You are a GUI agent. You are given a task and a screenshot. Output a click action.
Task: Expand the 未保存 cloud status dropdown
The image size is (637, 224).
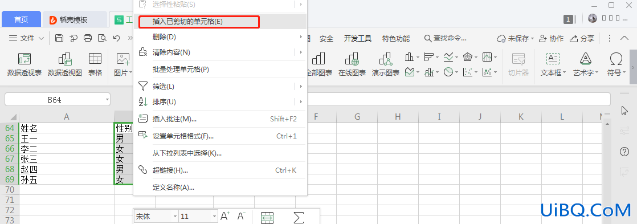pyautogui.click(x=532, y=39)
